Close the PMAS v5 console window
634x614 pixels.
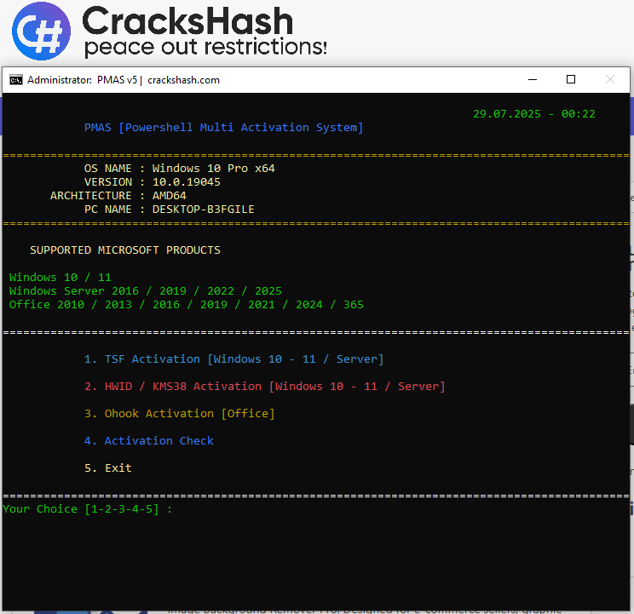click(610, 79)
